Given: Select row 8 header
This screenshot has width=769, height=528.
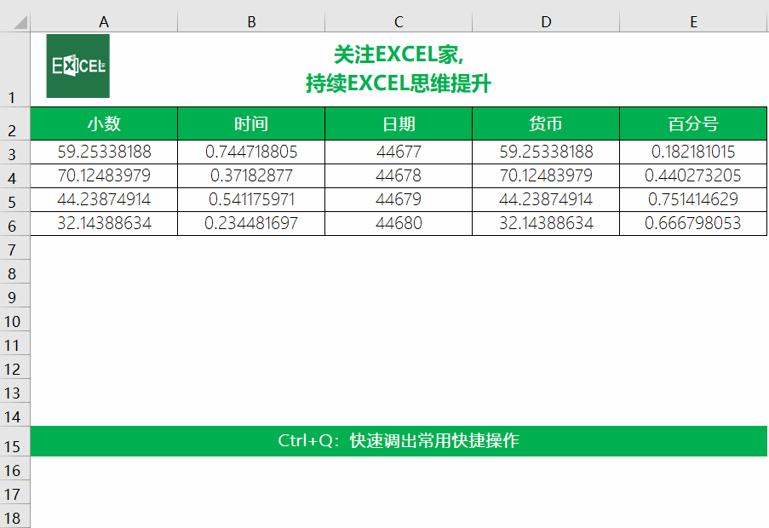Looking at the screenshot, I should coord(14,272).
